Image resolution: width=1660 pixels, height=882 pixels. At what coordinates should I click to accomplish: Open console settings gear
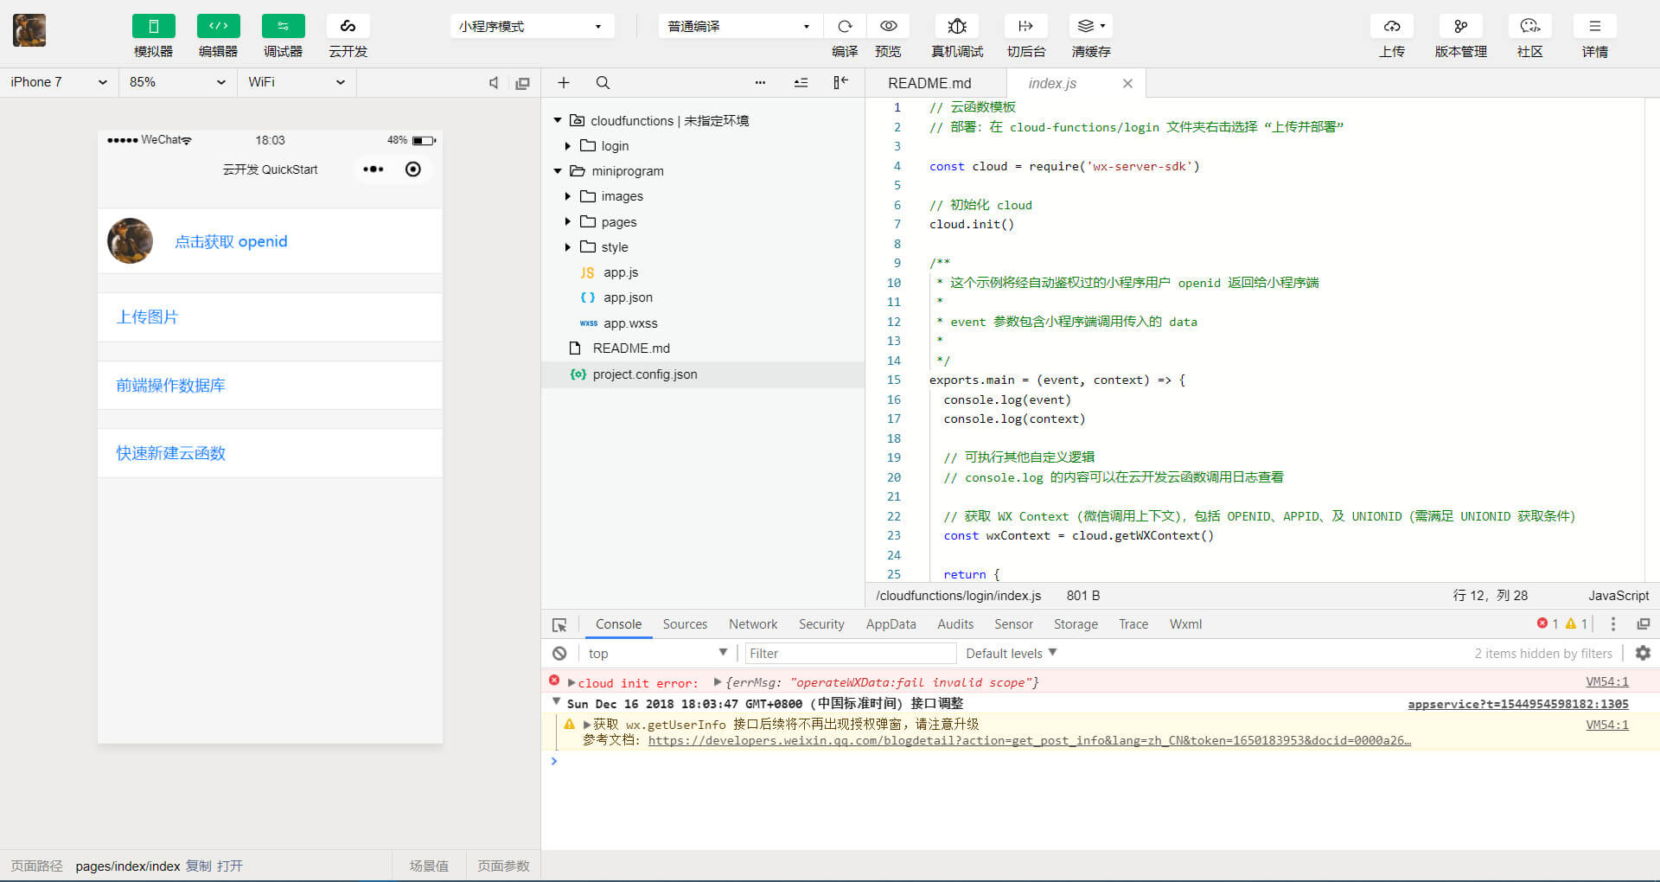pos(1643,654)
